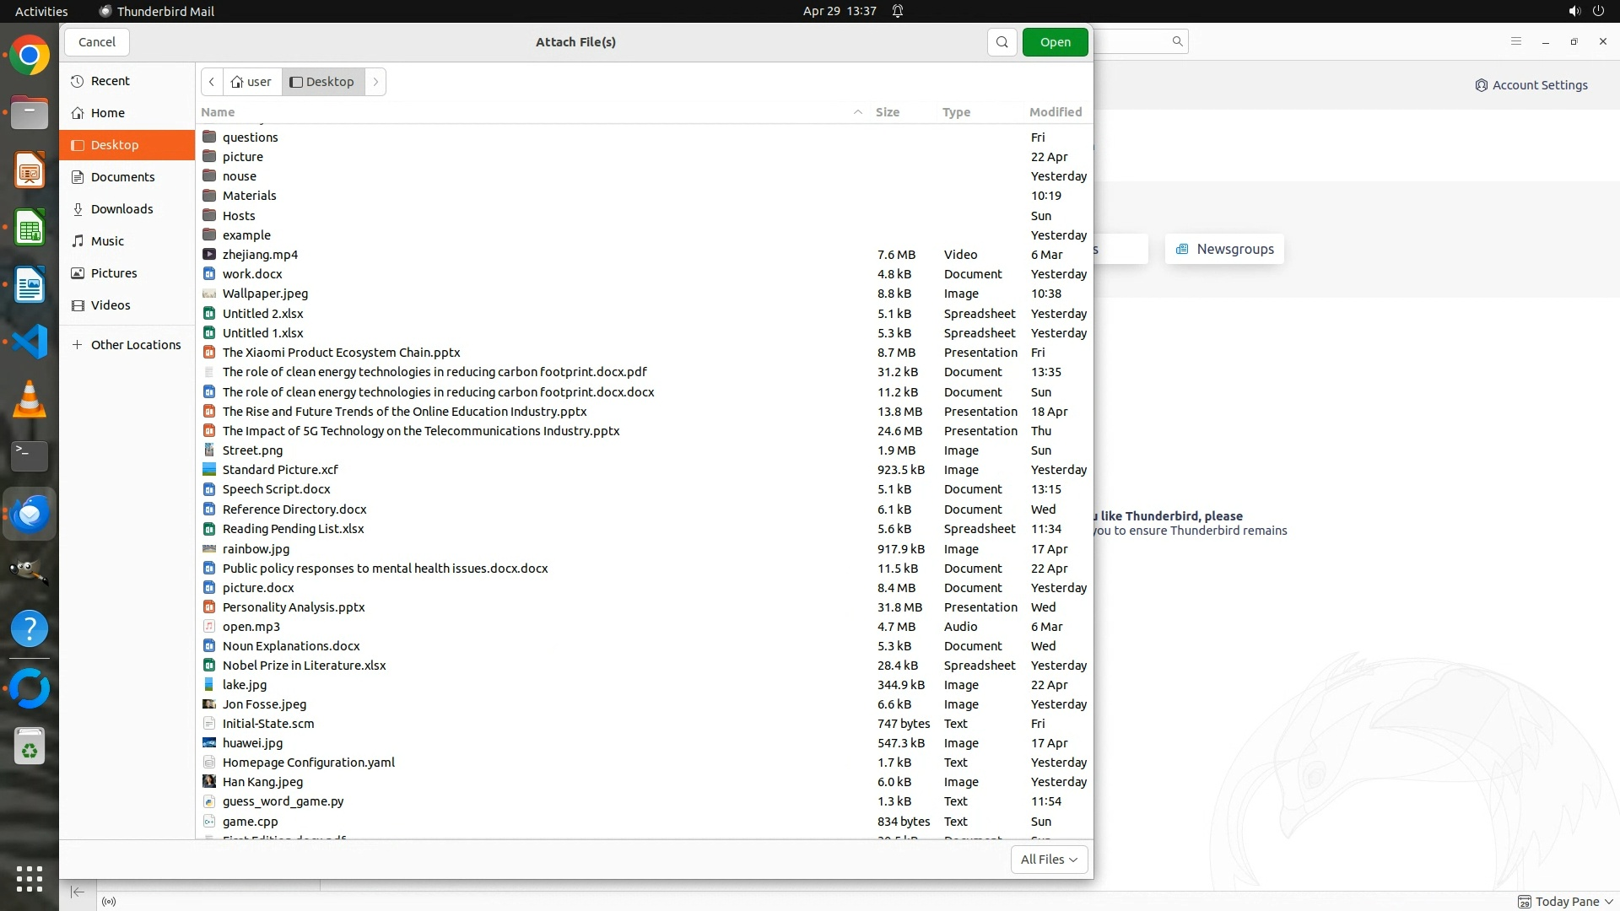
Task: Click the back arrow in the path bar
Action: pyautogui.click(x=212, y=82)
